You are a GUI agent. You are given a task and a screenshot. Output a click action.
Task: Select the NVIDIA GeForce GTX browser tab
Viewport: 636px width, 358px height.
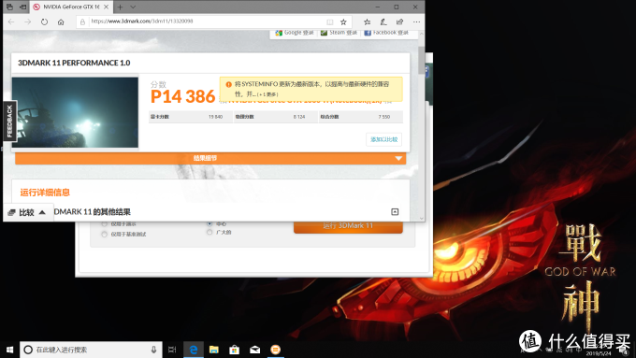(x=71, y=7)
